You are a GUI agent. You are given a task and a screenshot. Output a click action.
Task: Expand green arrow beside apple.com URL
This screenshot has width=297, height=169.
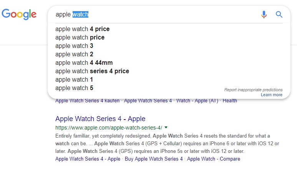[x=166, y=128]
